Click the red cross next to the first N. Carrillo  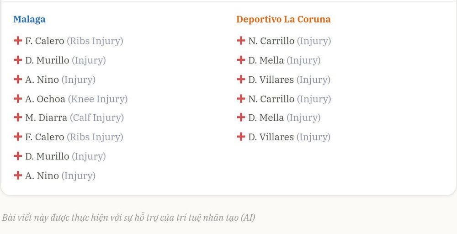(241, 41)
